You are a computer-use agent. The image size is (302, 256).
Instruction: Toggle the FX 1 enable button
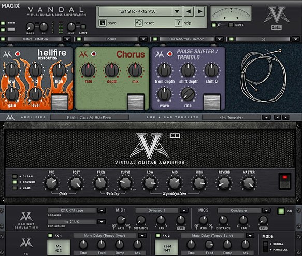[50, 235]
